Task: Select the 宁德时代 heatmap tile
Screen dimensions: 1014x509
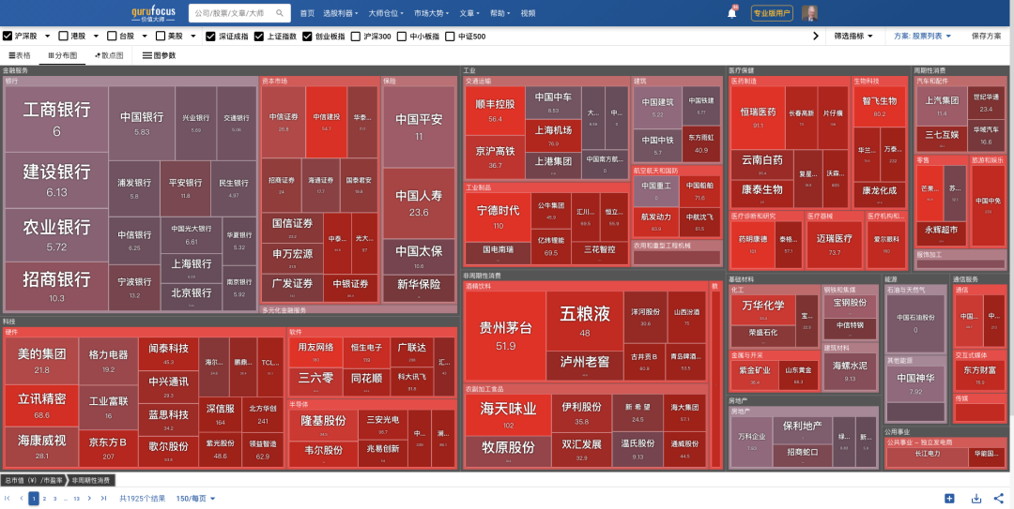Action: click(498, 217)
